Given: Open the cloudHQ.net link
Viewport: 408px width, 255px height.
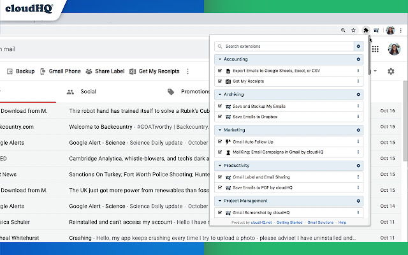Looking at the screenshot, I should 261,222.
